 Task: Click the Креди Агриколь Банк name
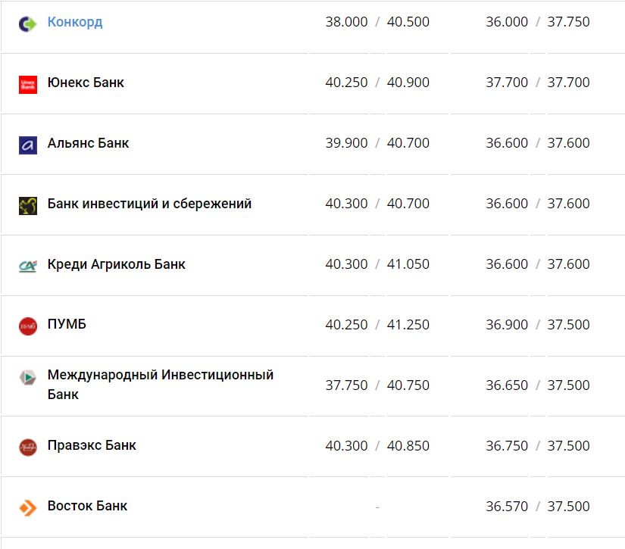117,264
